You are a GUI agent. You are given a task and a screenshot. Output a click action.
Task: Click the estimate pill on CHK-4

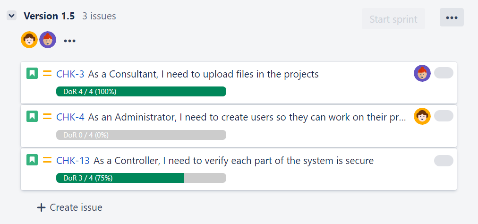pyautogui.click(x=443, y=116)
